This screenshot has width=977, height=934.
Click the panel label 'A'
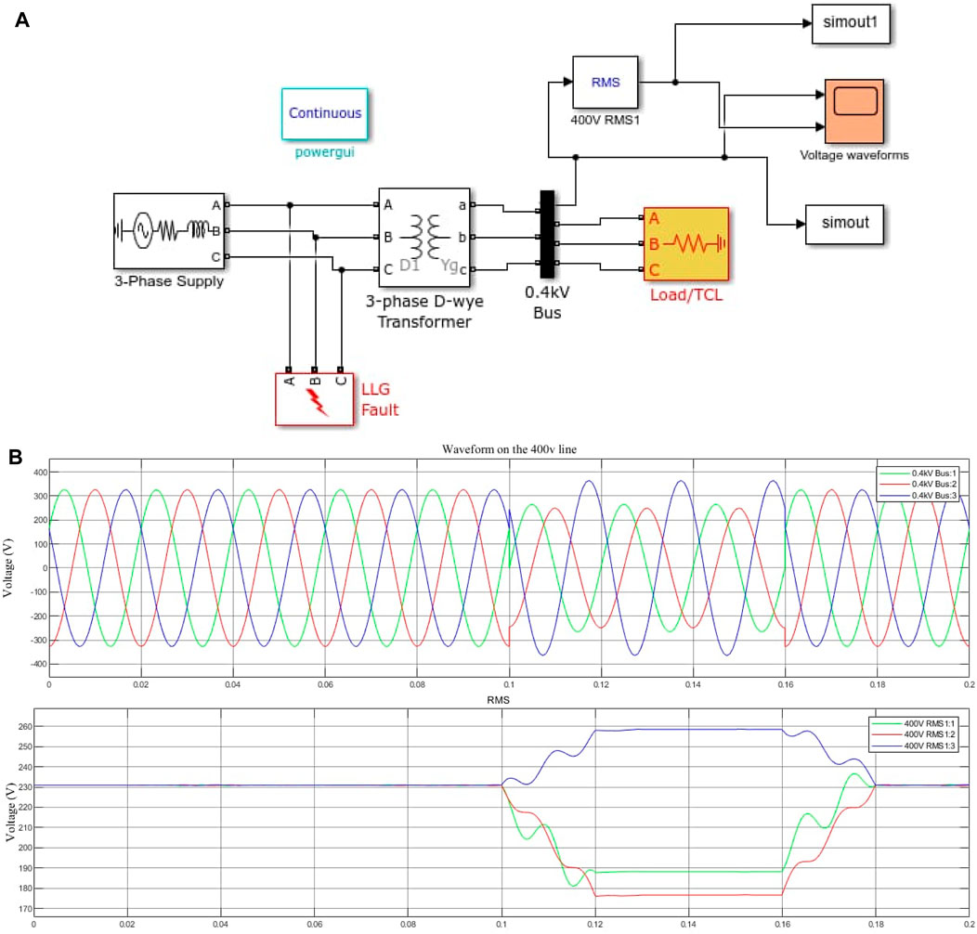pos(21,19)
